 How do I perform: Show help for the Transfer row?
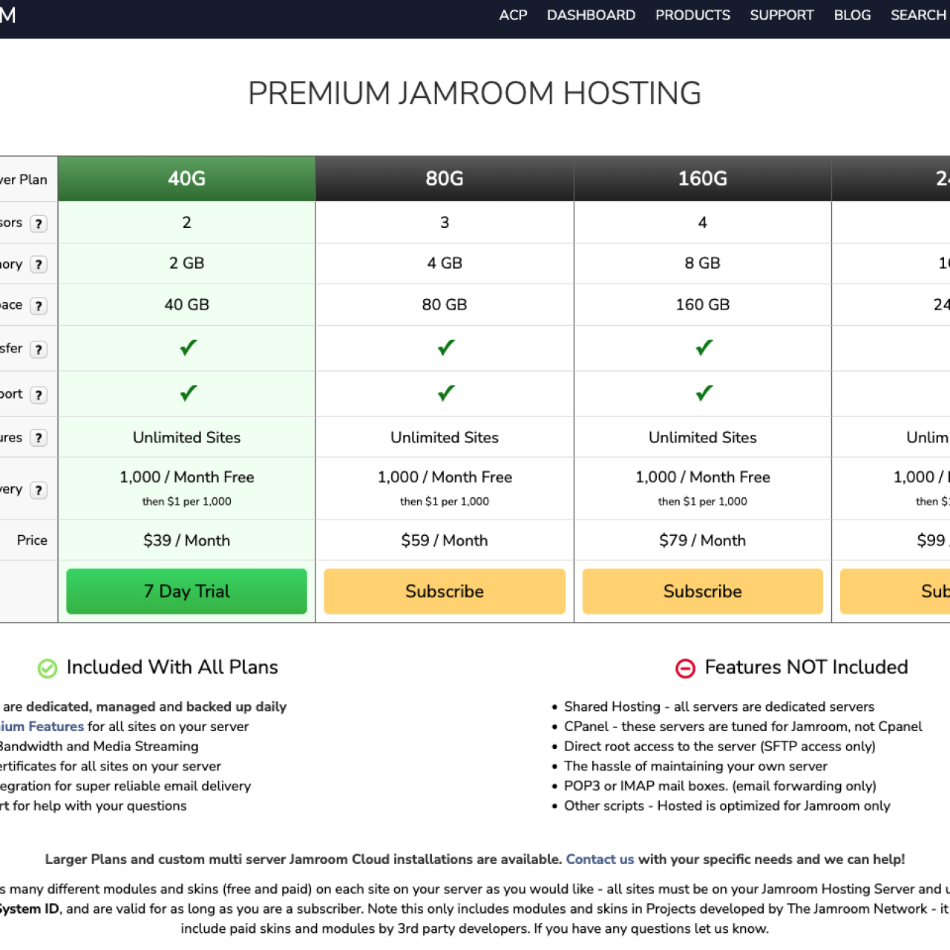(39, 350)
